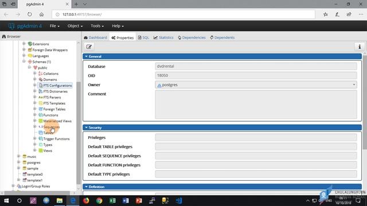Click the pgAdmin 4 logo link
The width and height of the screenshot is (367, 206).
(x=25, y=26)
